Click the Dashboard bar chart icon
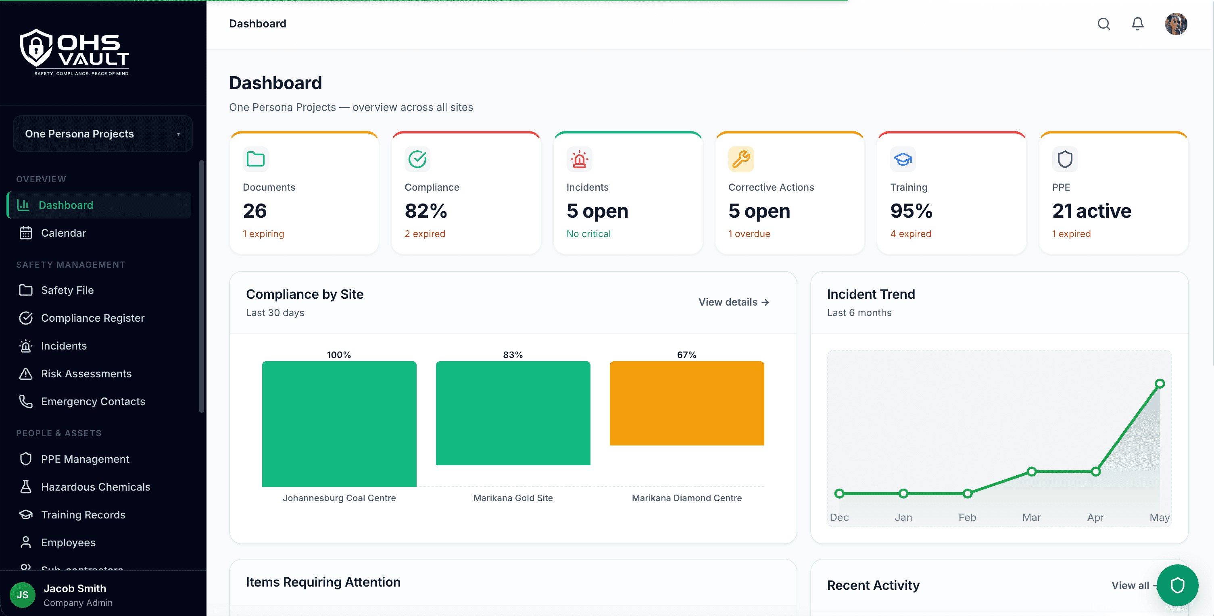This screenshot has width=1214, height=616. (x=23, y=205)
